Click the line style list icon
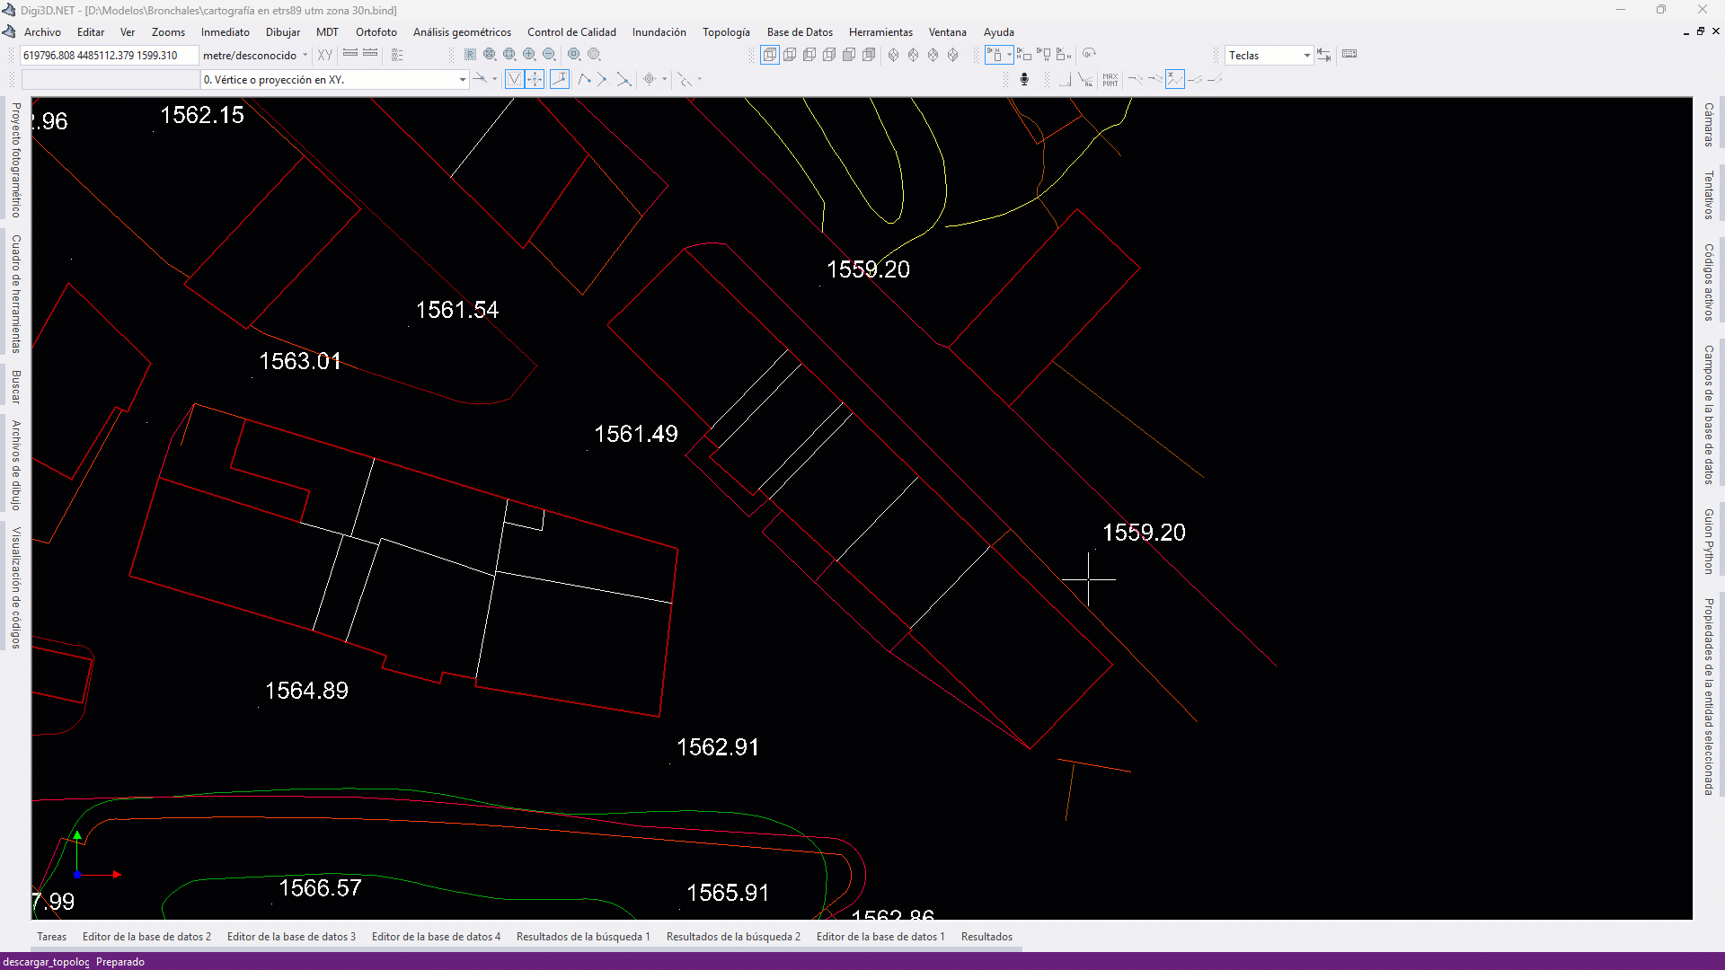 pos(396,55)
